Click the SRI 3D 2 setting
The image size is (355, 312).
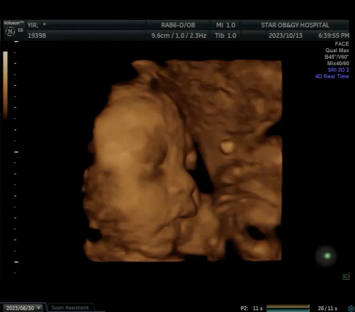point(338,70)
